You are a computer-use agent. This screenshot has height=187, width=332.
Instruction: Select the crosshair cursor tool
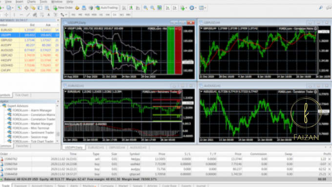click(x=6, y=15)
